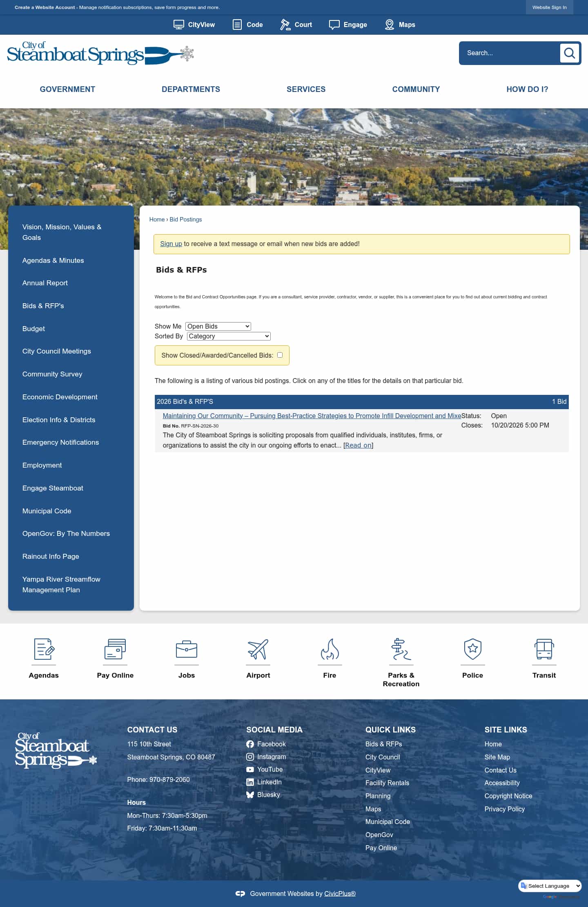Click the YouTube icon in footer

pos(250,770)
